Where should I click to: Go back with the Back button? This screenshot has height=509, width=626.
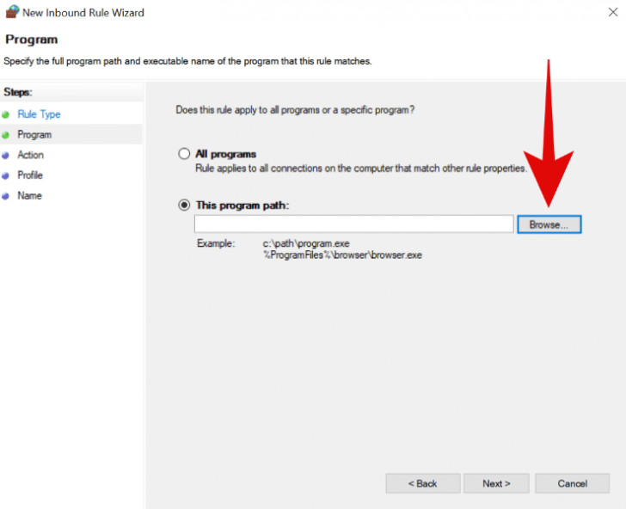(x=422, y=483)
